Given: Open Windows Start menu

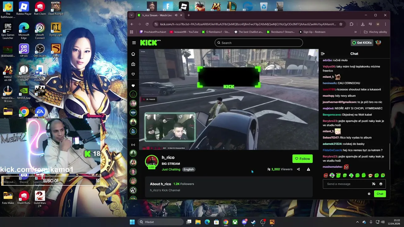Looking at the screenshot, I should point(132,222).
